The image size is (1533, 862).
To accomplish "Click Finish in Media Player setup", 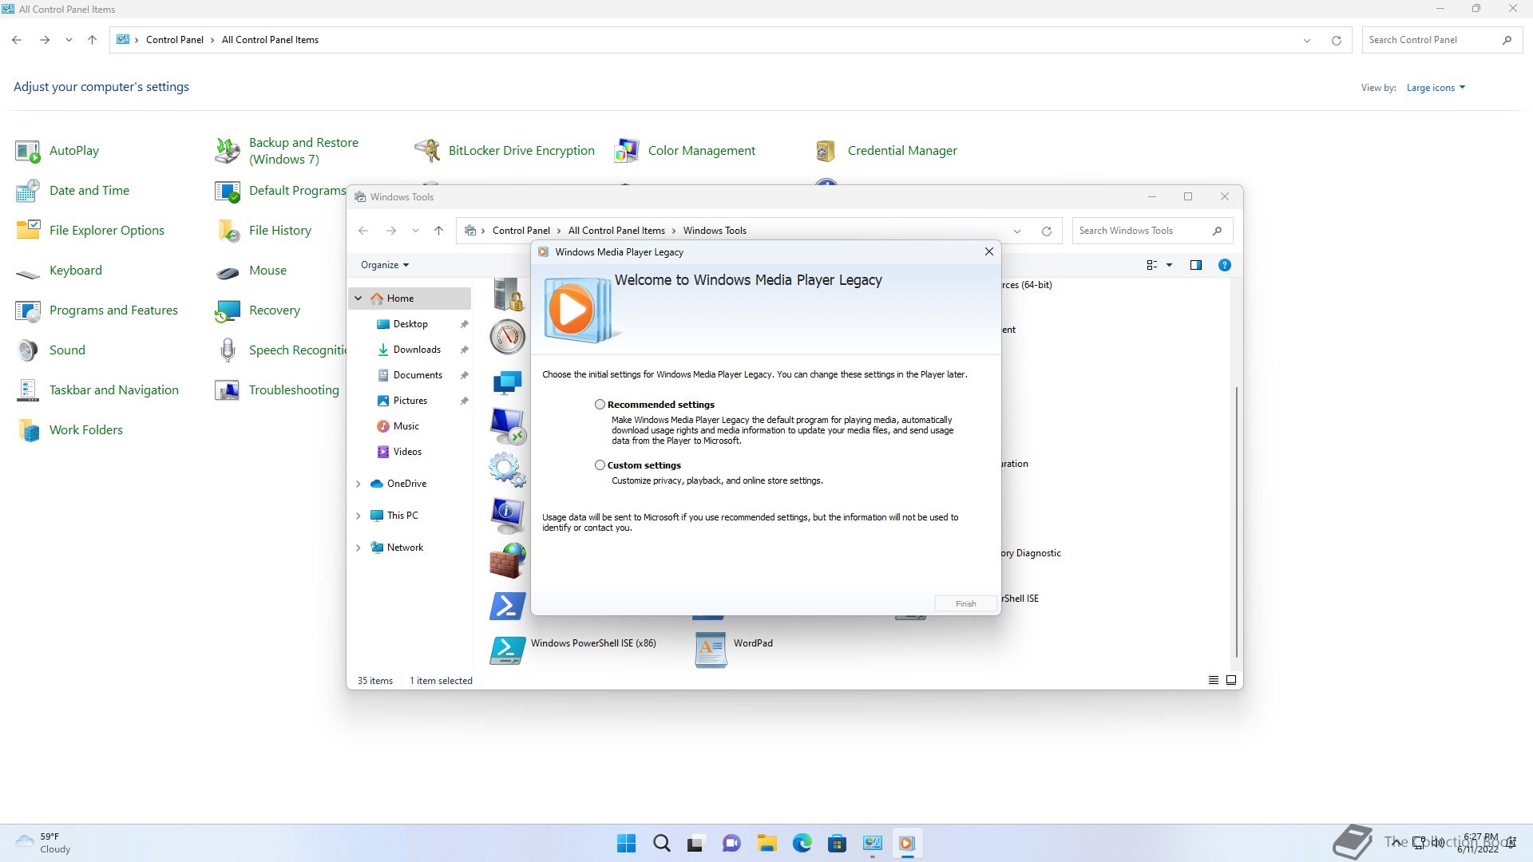I will click(x=966, y=603).
